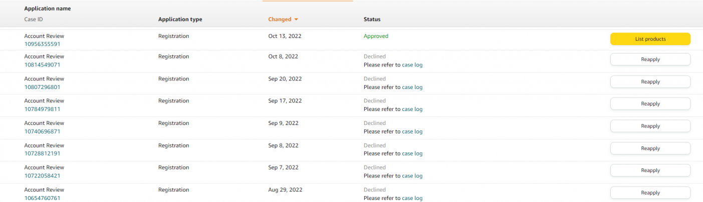Open case ID 10728812191

click(42, 153)
